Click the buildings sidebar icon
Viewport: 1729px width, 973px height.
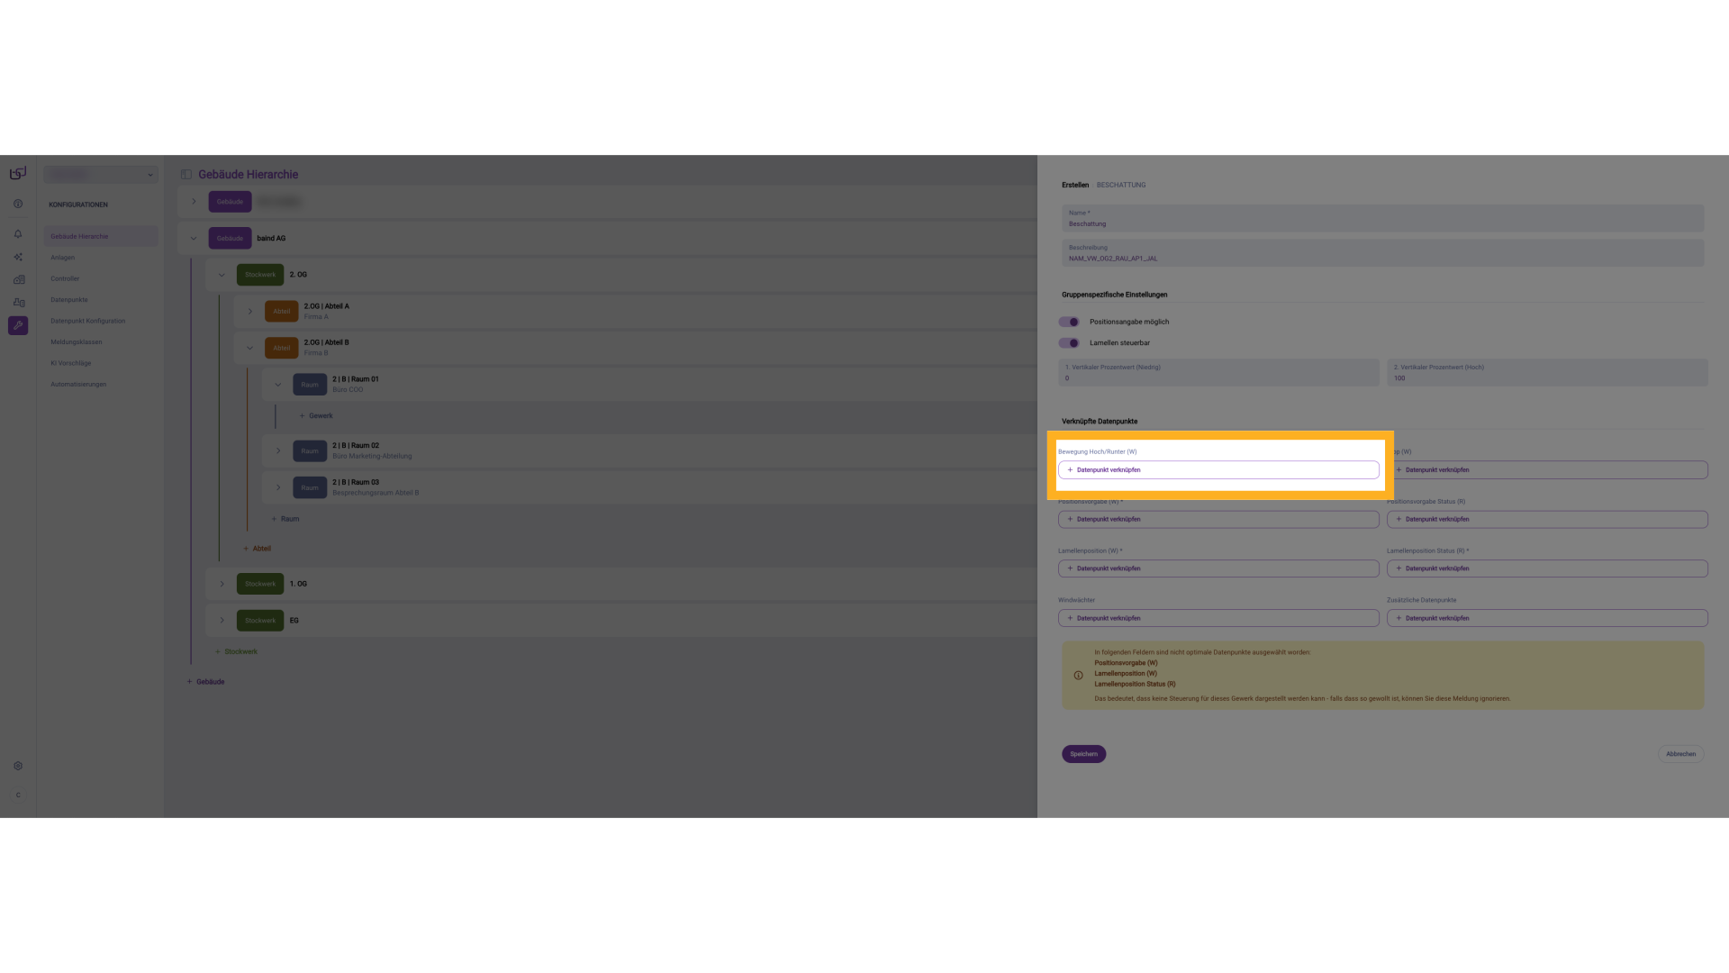pyautogui.click(x=18, y=280)
